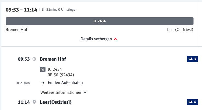Click the arrow icon before Emden Außenhafen
This screenshot has height=110, width=202.
tap(43, 83)
